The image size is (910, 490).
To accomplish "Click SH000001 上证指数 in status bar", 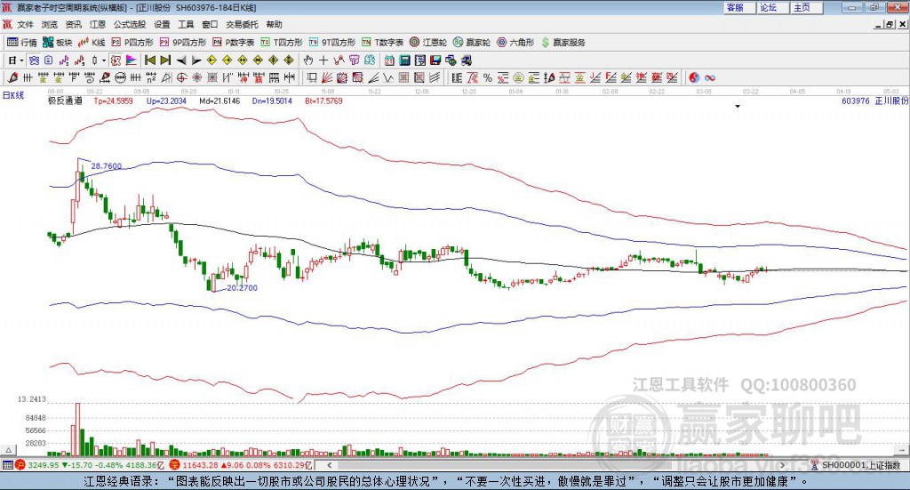I will (860, 465).
